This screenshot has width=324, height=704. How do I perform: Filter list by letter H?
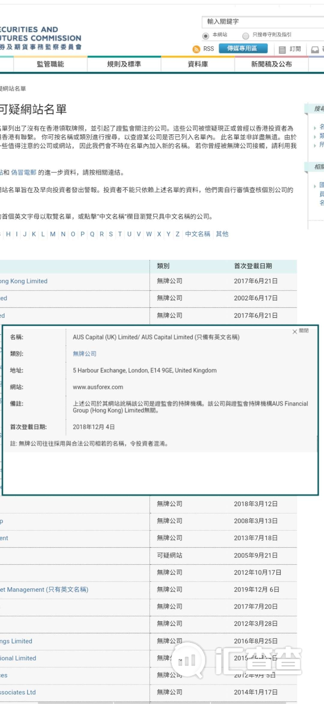click(8, 234)
